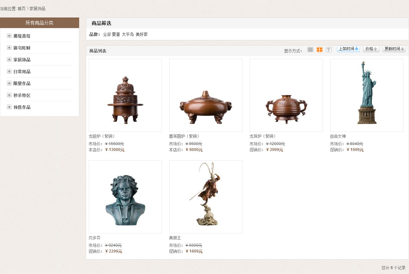The height and width of the screenshot is (274, 409).
Task: Click product title 自由女神
Action: (x=338, y=136)
